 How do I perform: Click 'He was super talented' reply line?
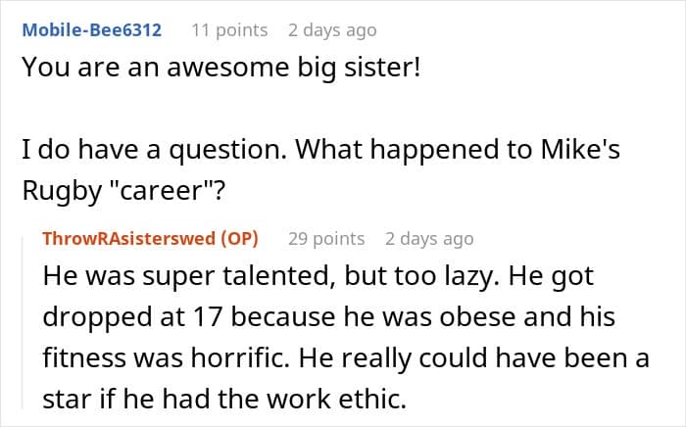click(x=318, y=276)
